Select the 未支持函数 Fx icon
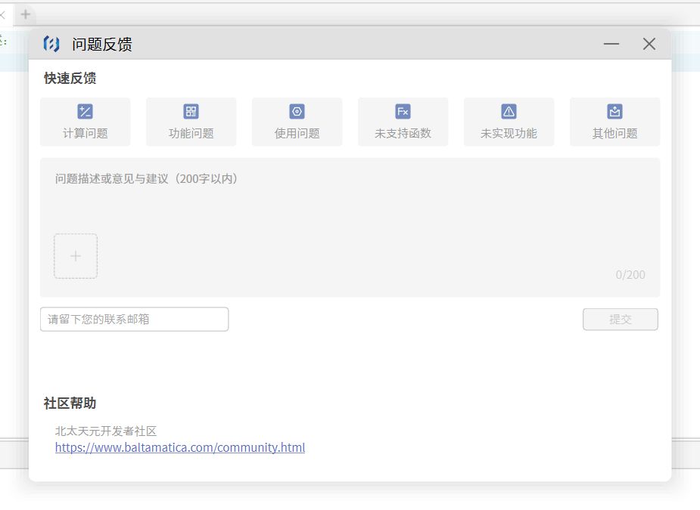The image size is (700, 510). click(403, 112)
